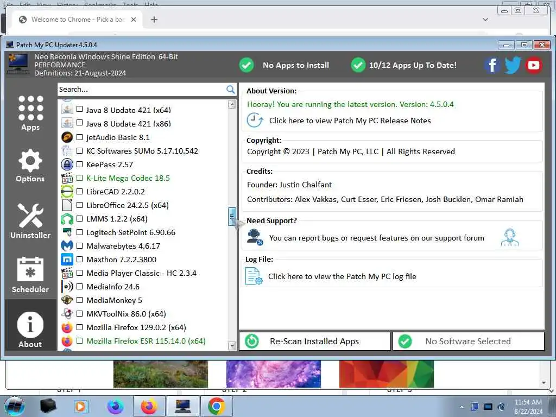Screen dimensions: 556x417
Task: Open the support forum link text
Action: coord(377,238)
